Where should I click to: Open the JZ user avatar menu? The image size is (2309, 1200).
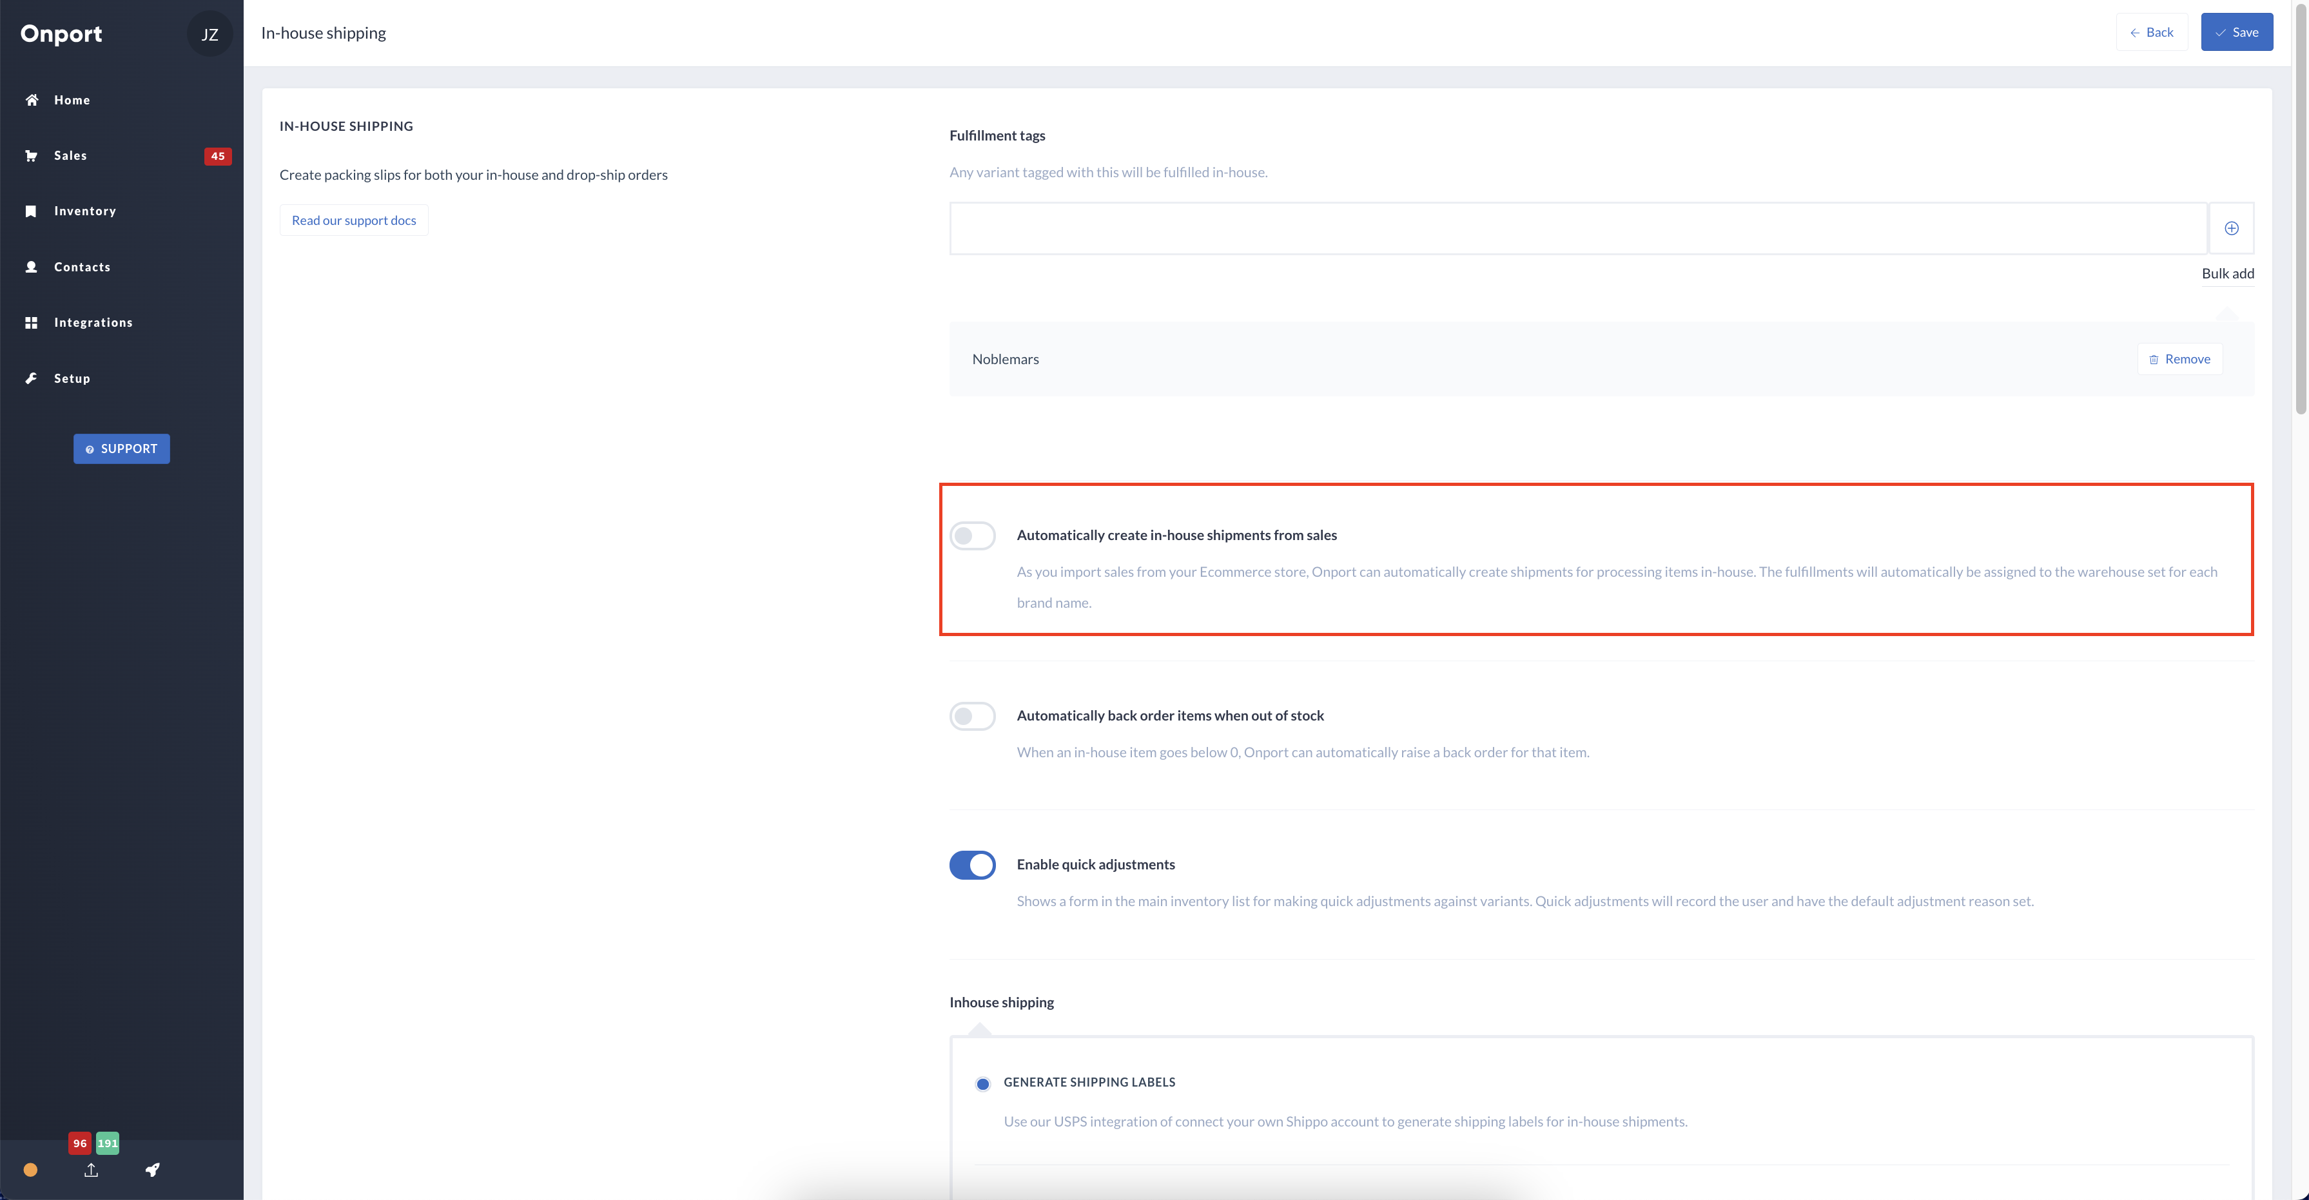(x=209, y=34)
